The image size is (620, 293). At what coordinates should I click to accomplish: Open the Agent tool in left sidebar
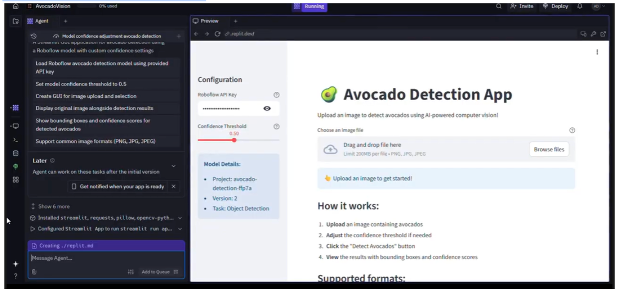(x=16, y=107)
